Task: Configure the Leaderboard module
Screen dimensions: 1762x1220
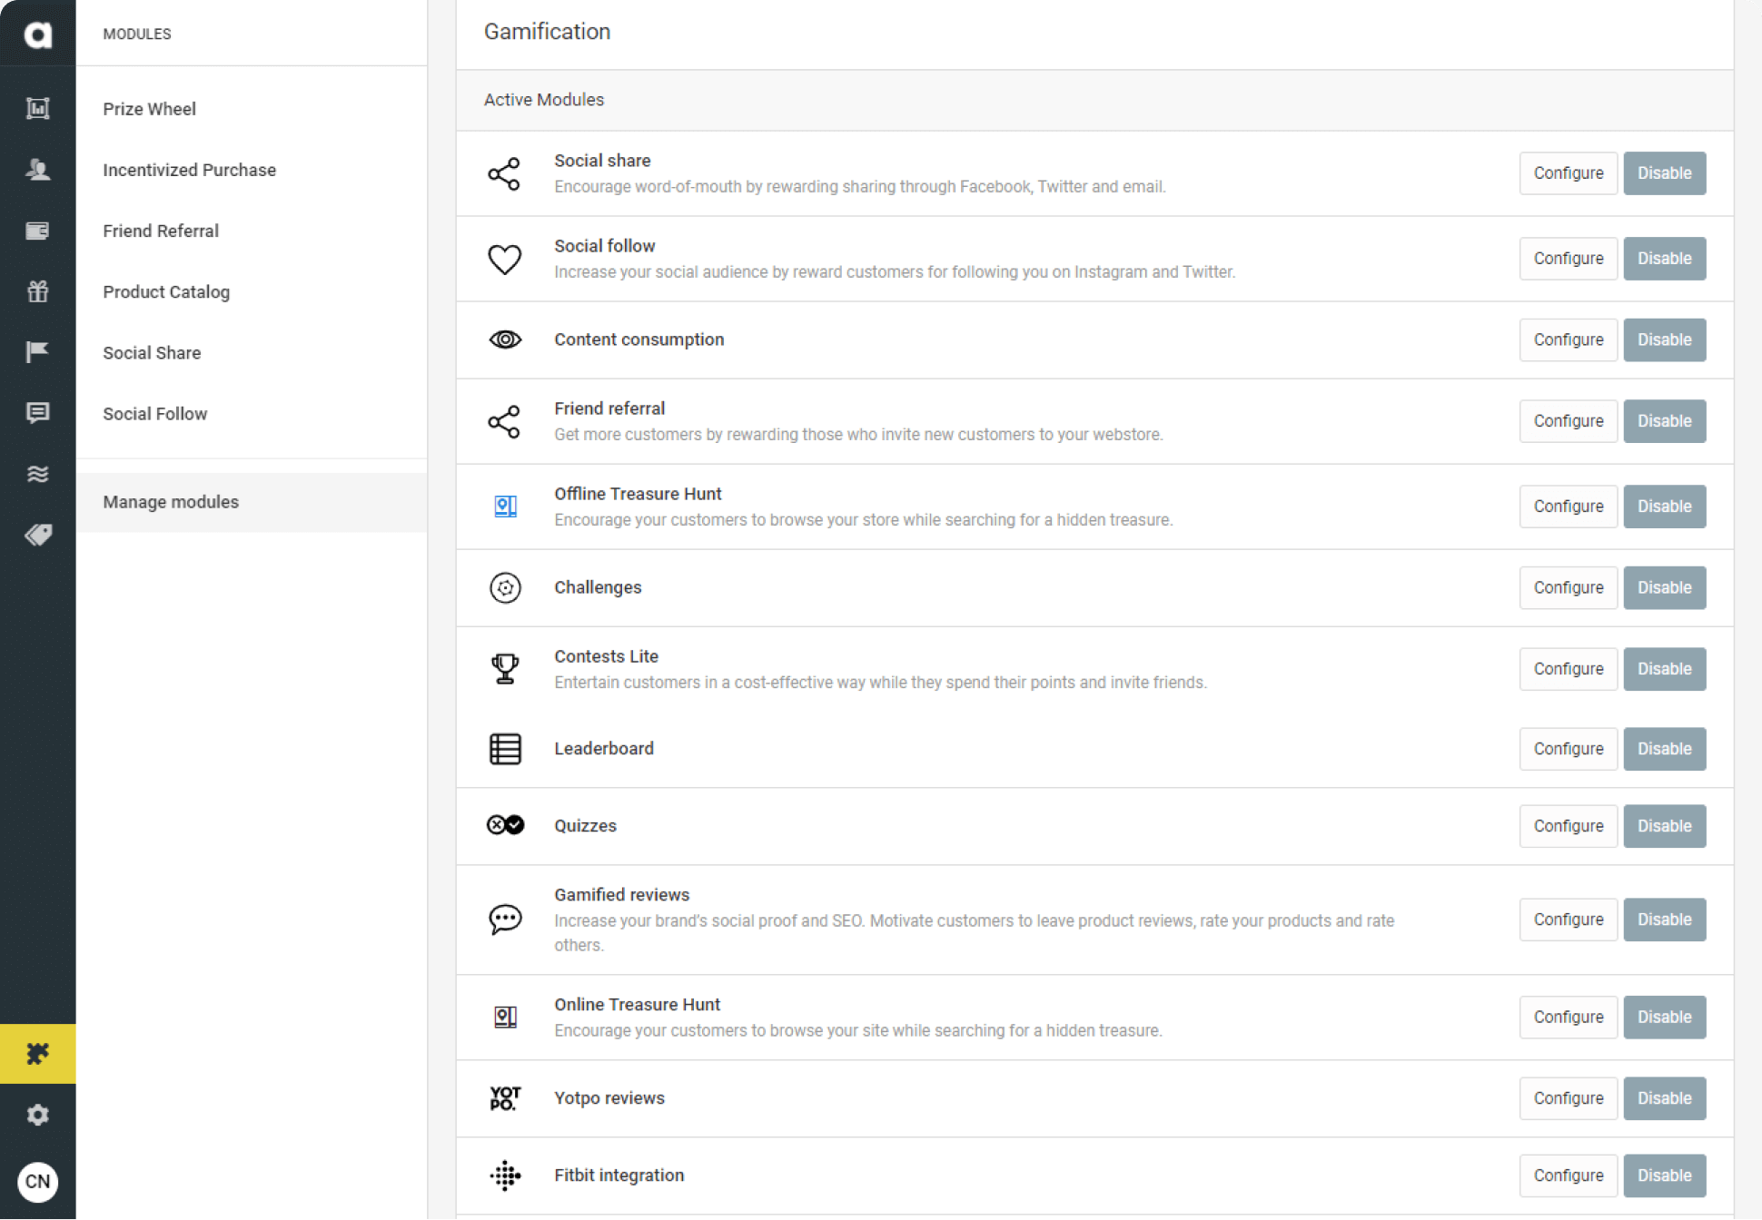Action: [1568, 748]
